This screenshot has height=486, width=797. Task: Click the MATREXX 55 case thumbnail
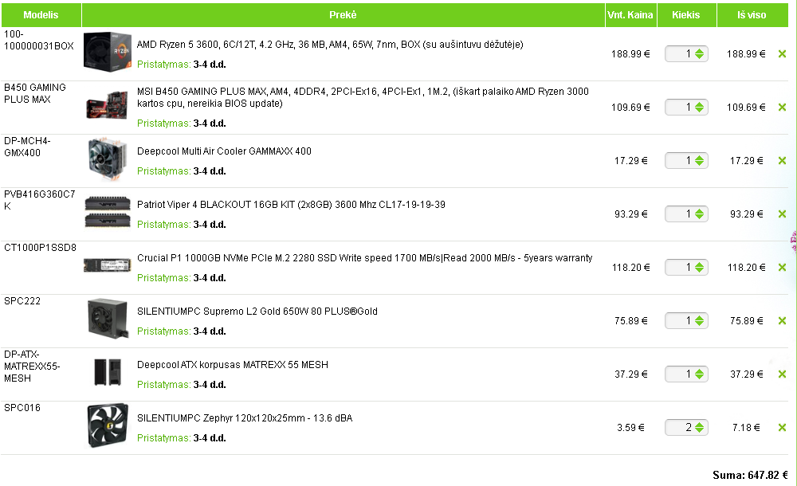(x=108, y=371)
